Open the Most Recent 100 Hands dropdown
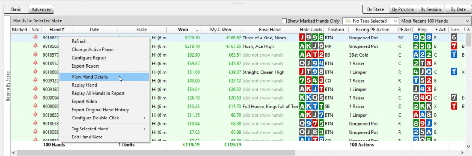Screen dimensions: 472x156 coord(435,21)
